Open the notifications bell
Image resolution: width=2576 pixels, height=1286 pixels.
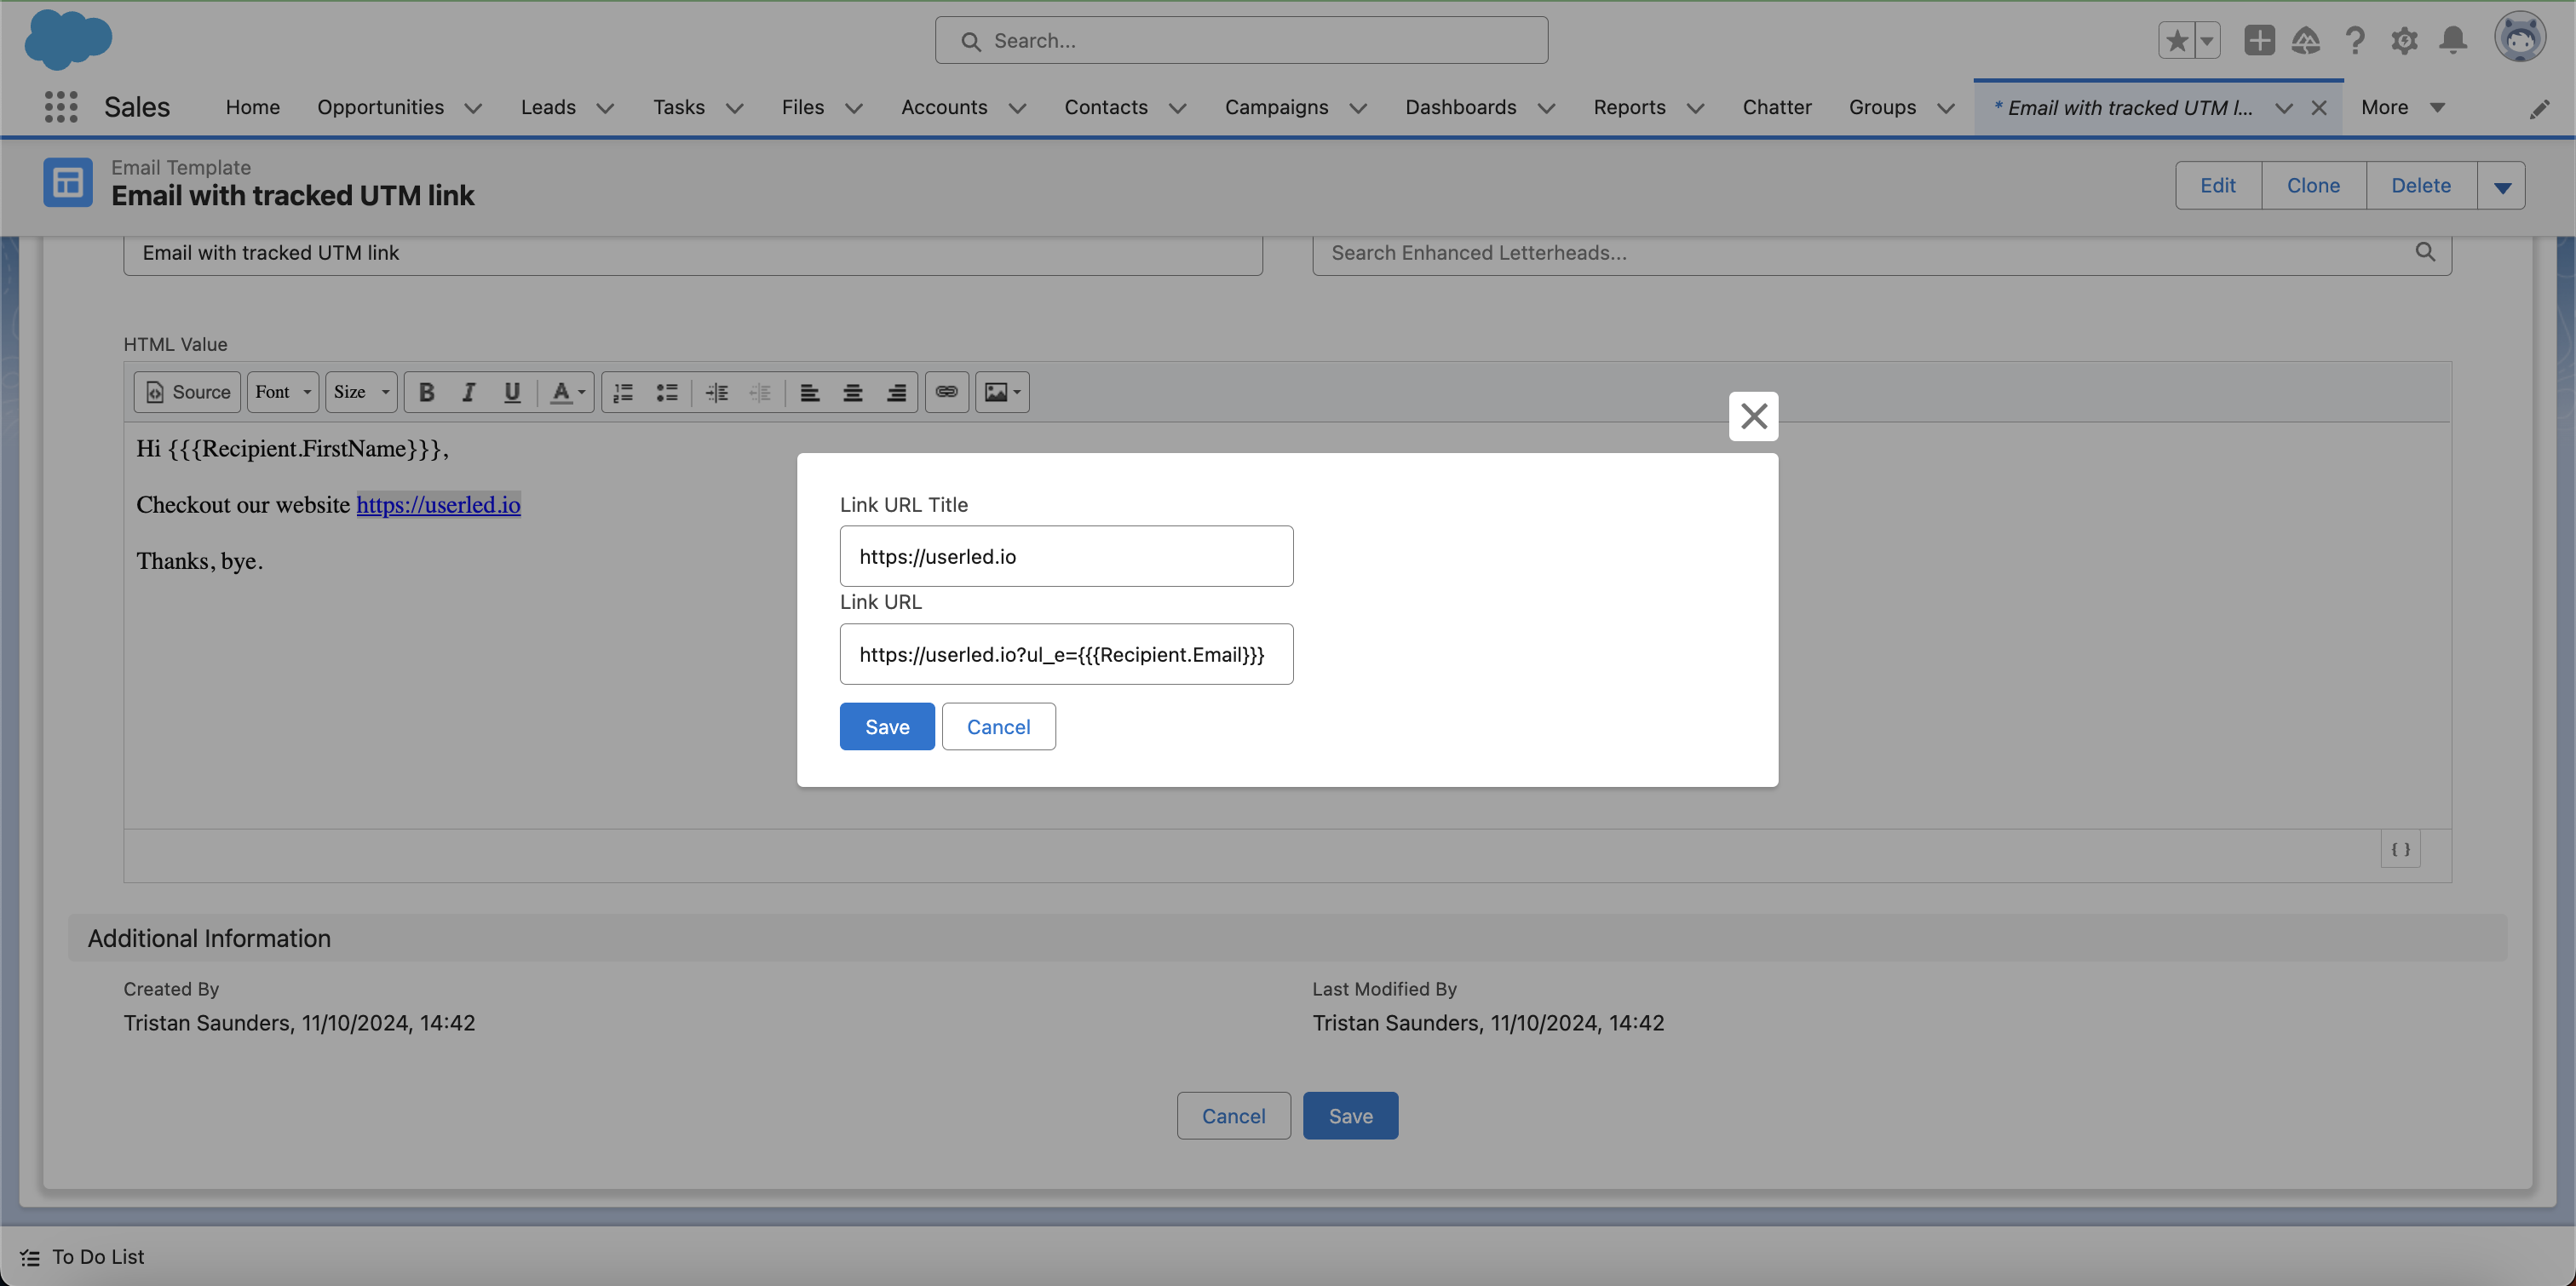(x=2453, y=40)
